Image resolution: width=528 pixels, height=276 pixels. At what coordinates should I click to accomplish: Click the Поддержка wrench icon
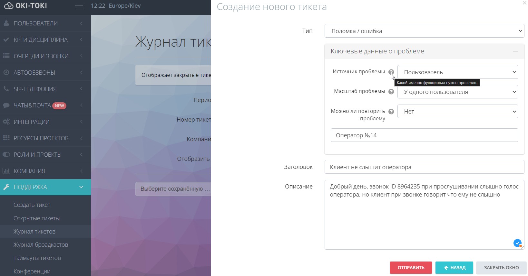(6, 187)
